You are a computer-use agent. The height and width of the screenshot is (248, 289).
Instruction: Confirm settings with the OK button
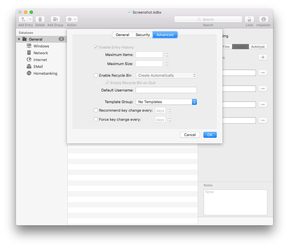click(210, 135)
